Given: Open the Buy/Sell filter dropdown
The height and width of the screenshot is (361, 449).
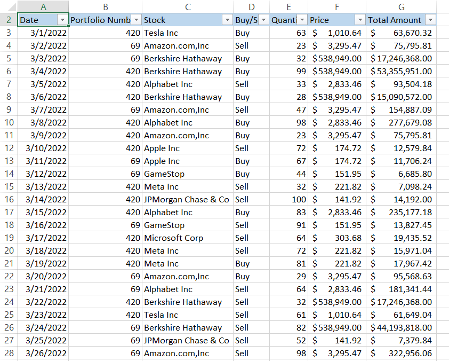Looking at the screenshot, I should (x=263, y=20).
